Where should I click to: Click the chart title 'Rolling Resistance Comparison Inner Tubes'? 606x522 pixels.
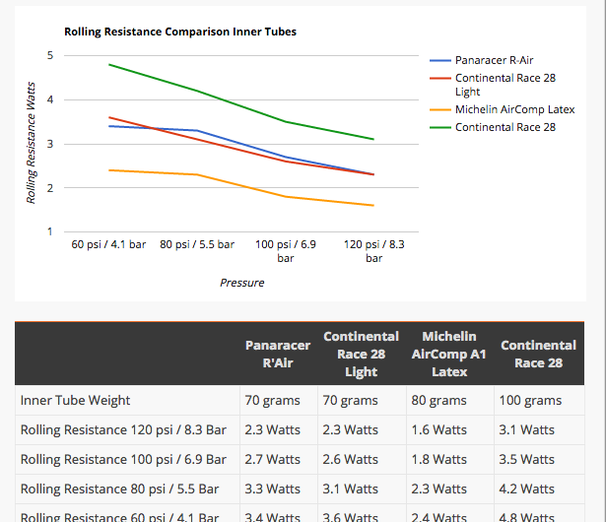tap(180, 32)
